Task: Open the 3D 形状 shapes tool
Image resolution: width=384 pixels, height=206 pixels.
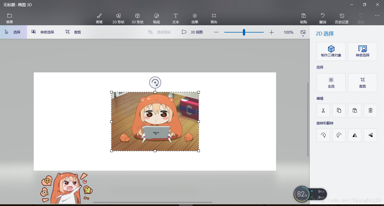Action: [x=137, y=18]
